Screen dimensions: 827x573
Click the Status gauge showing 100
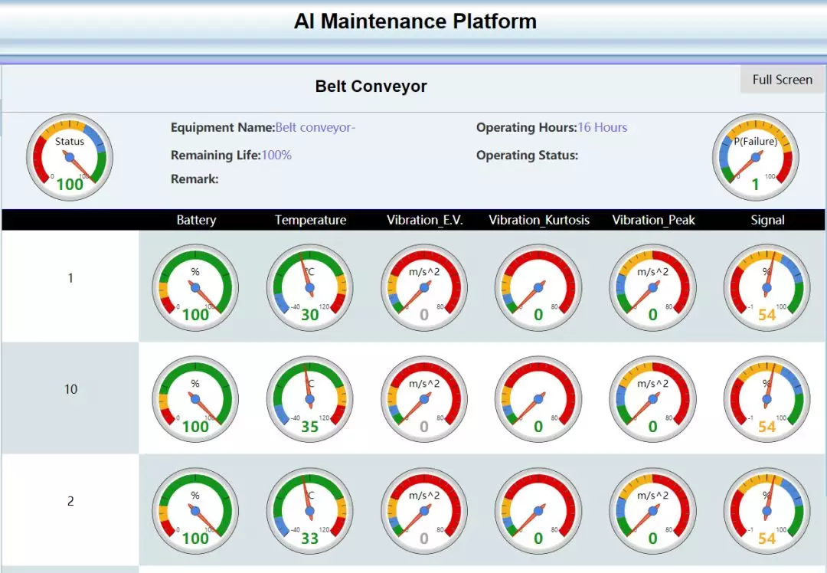click(x=70, y=157)
